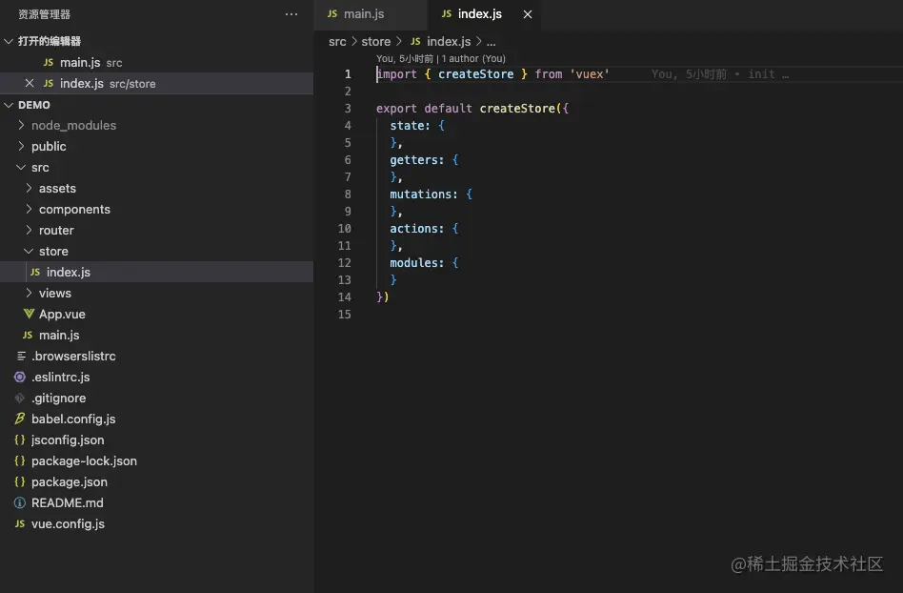Click the inline blame annotation on line 1
The image size is (903, 593).
720,73
